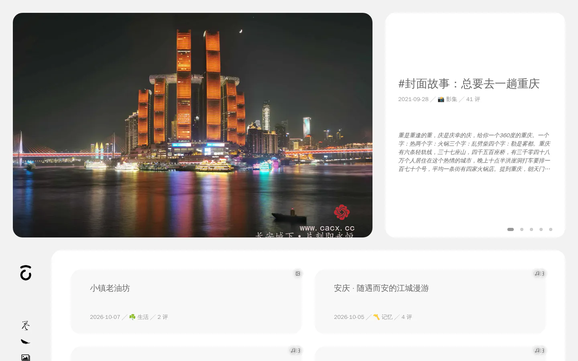This screenshot has width=578, height=361.
Task: Click the image badge on 小镇老油坊 card
Action: coord(298,274)
